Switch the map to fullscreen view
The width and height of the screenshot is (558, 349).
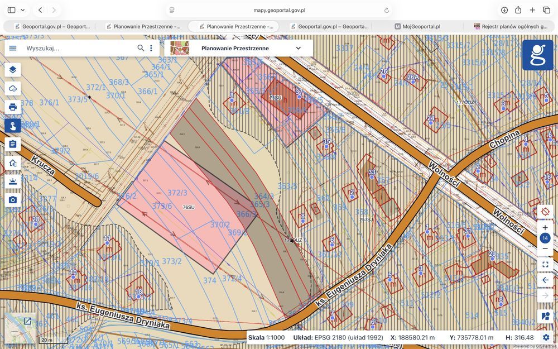click(545, 264)
